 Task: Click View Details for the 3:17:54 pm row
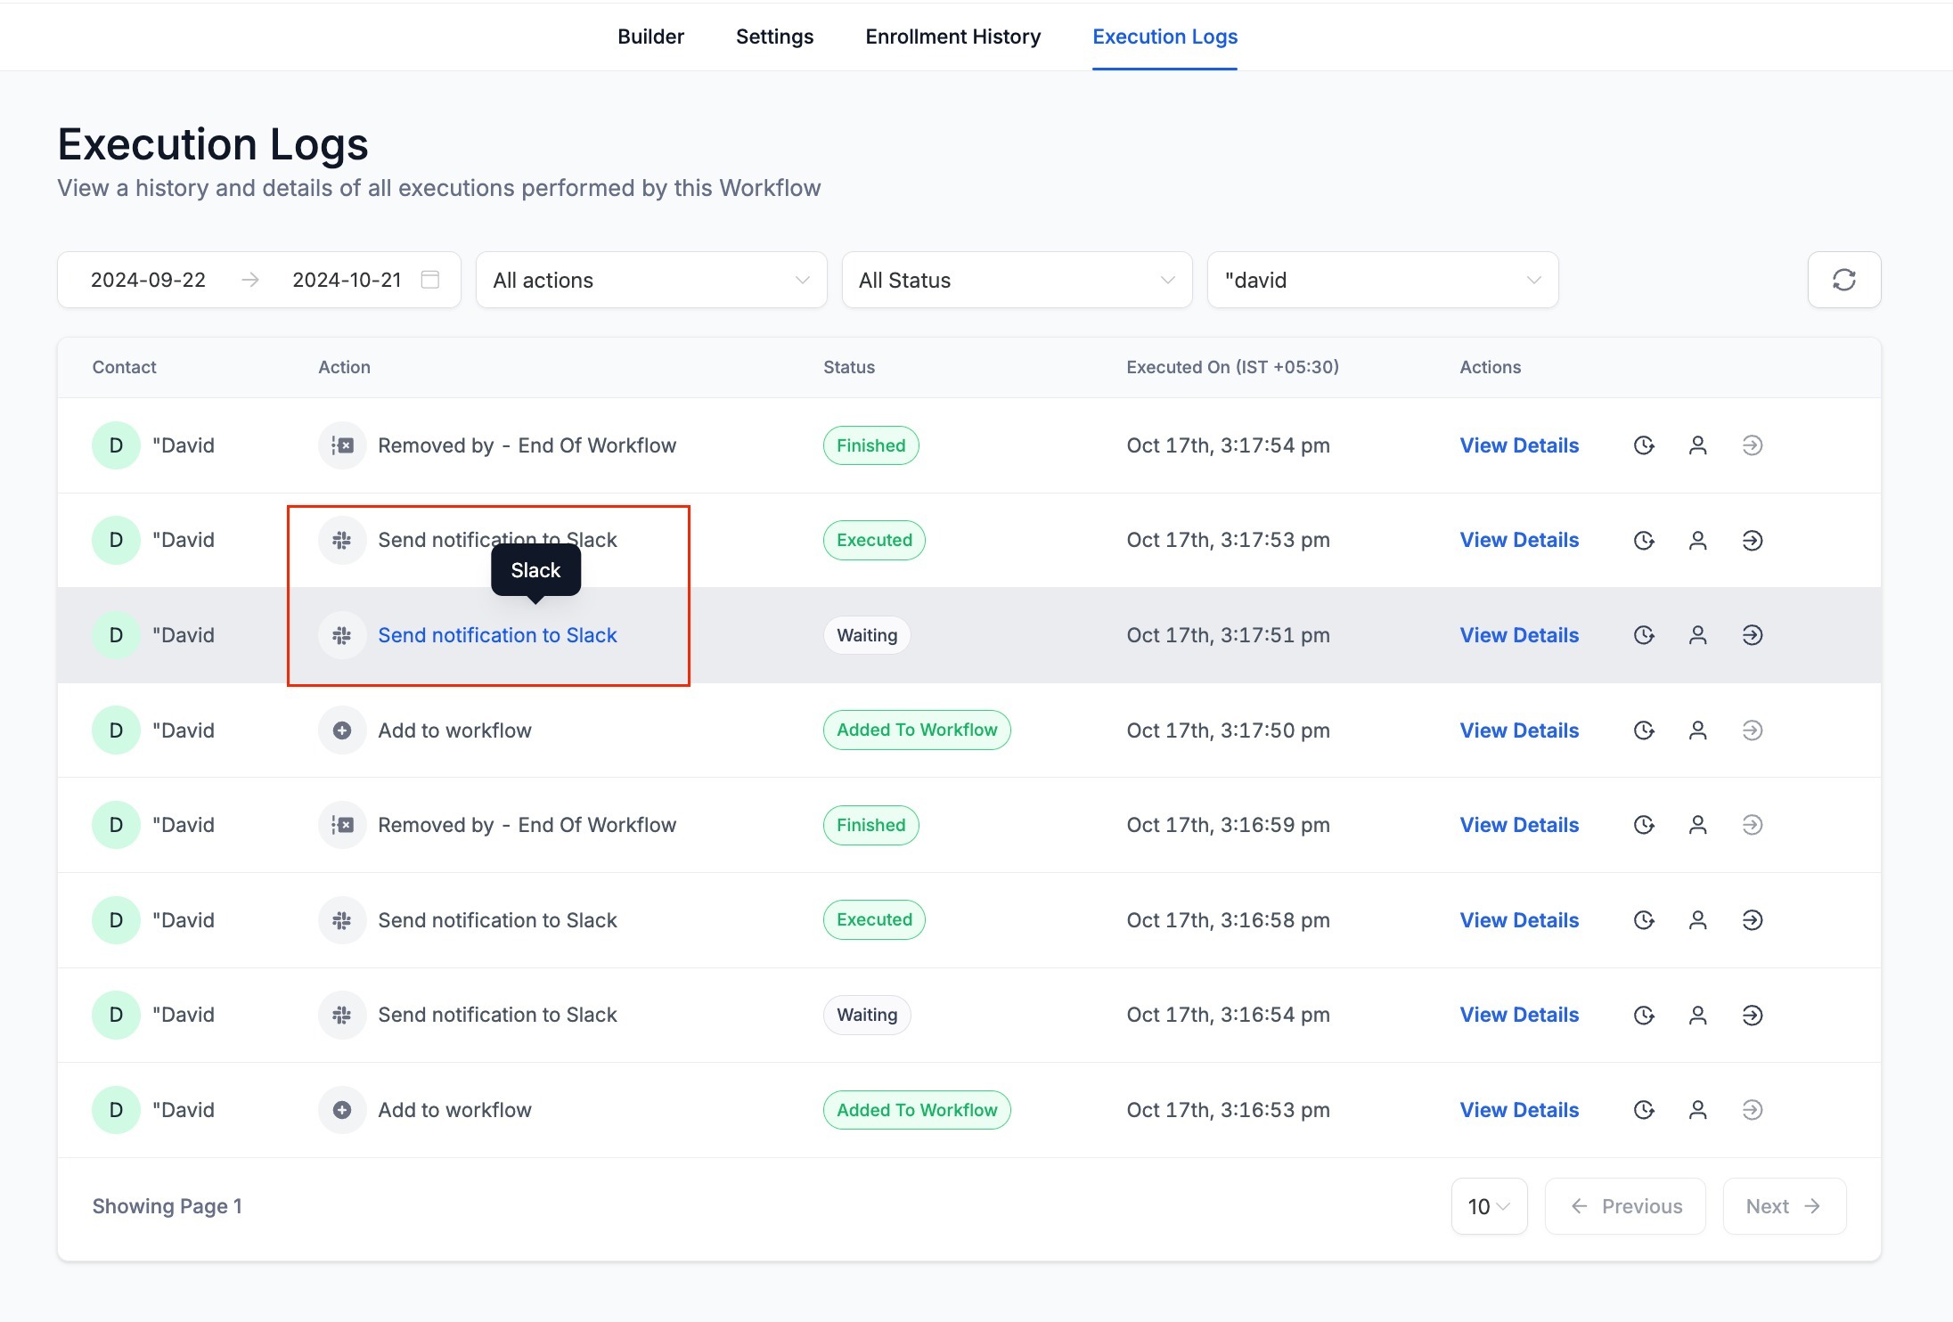[1519, 445]
